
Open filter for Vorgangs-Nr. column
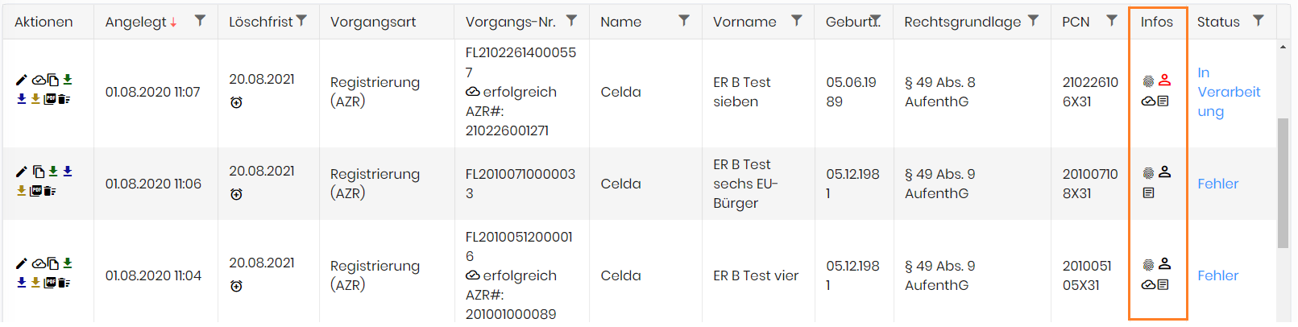[571, 21]
